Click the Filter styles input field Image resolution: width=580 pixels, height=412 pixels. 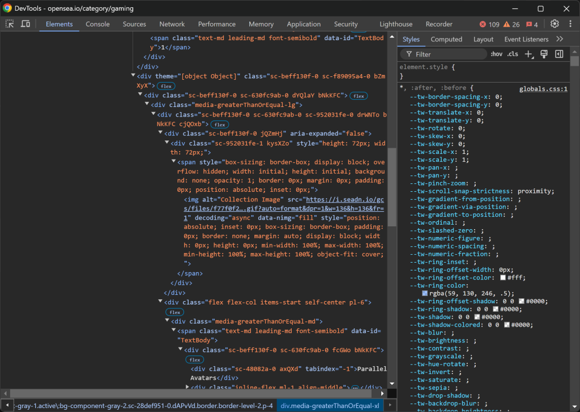point(442,54)
